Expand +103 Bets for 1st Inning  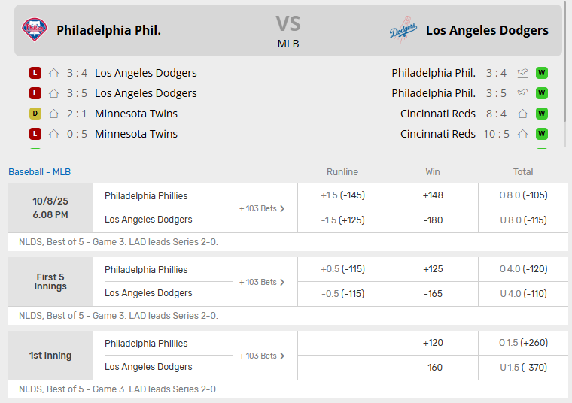(262, 356)
